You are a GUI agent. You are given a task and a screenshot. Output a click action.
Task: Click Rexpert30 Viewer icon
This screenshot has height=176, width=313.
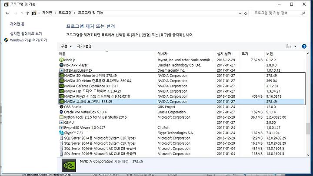point(61,127)
